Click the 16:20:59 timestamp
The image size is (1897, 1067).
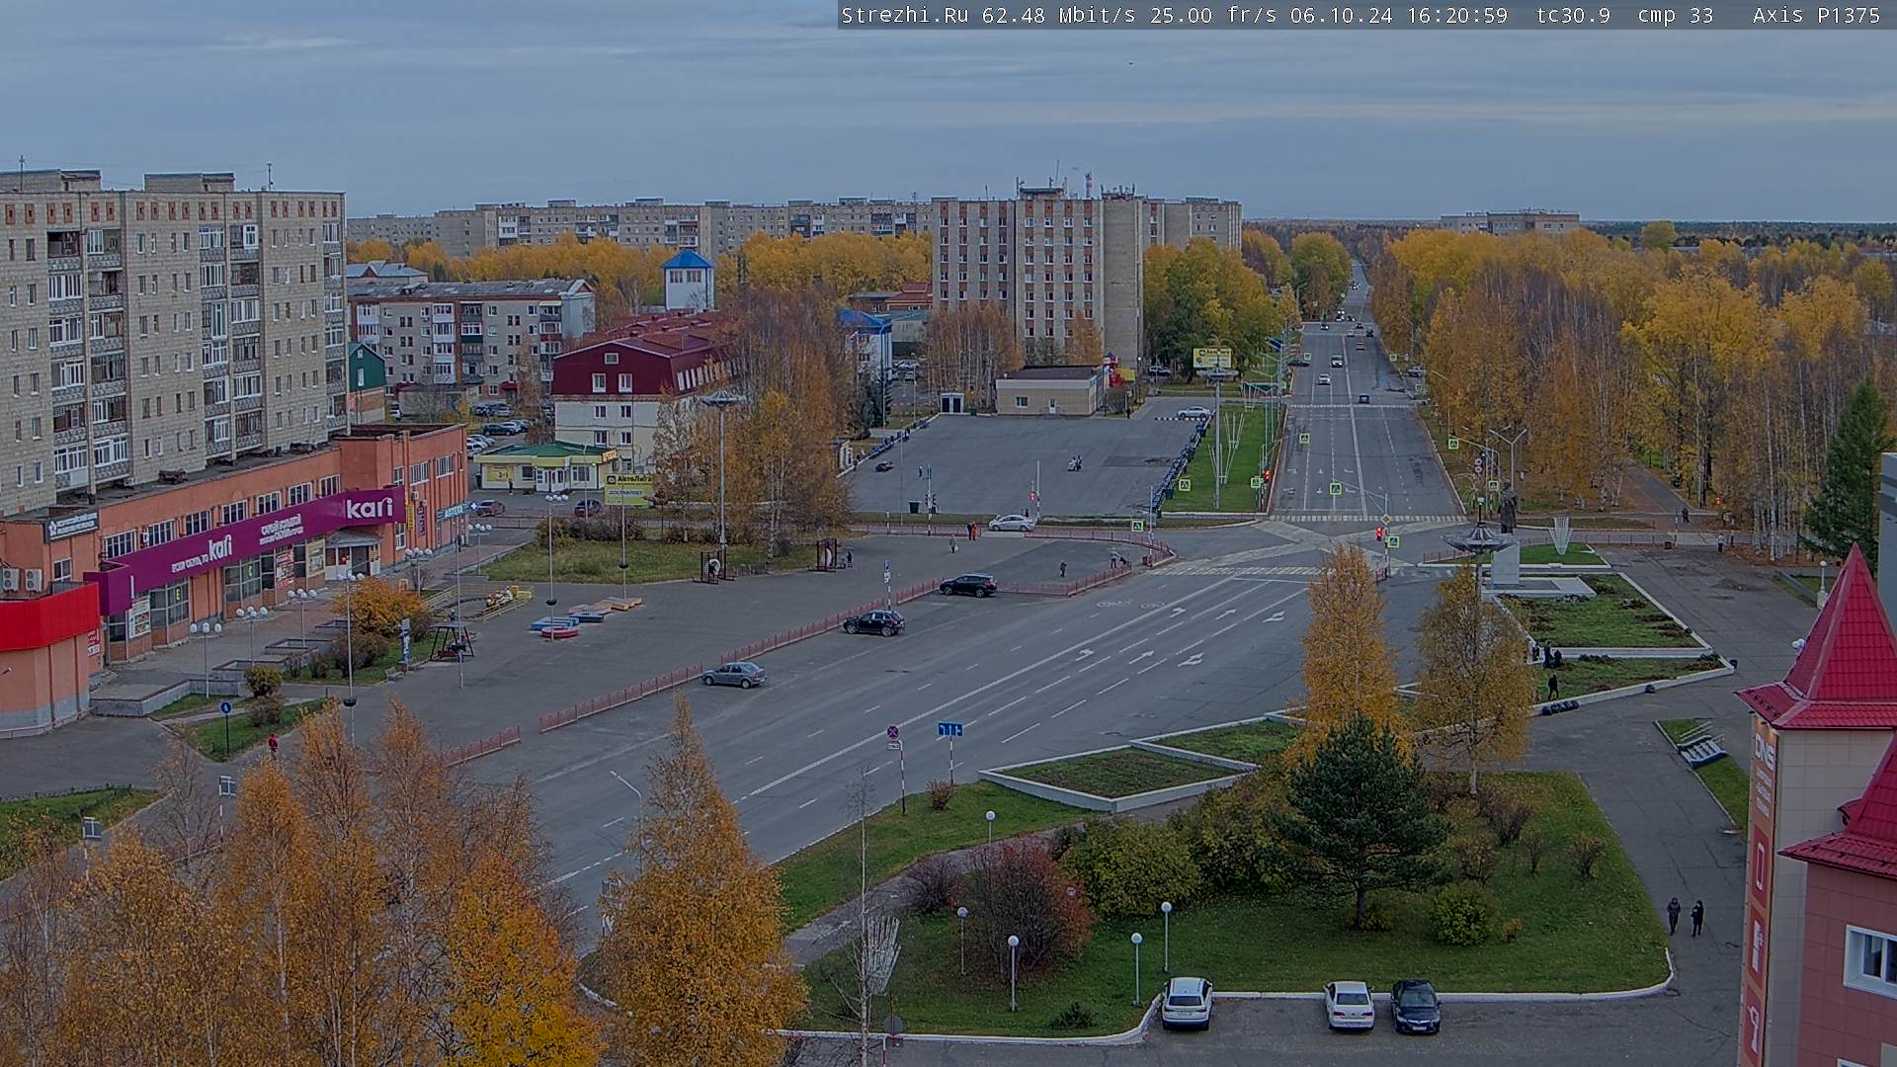(x=1456, y=15)
